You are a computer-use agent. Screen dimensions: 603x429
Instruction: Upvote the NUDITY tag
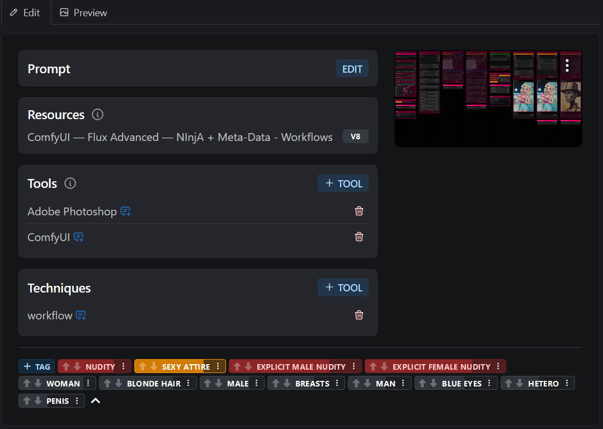66,367
